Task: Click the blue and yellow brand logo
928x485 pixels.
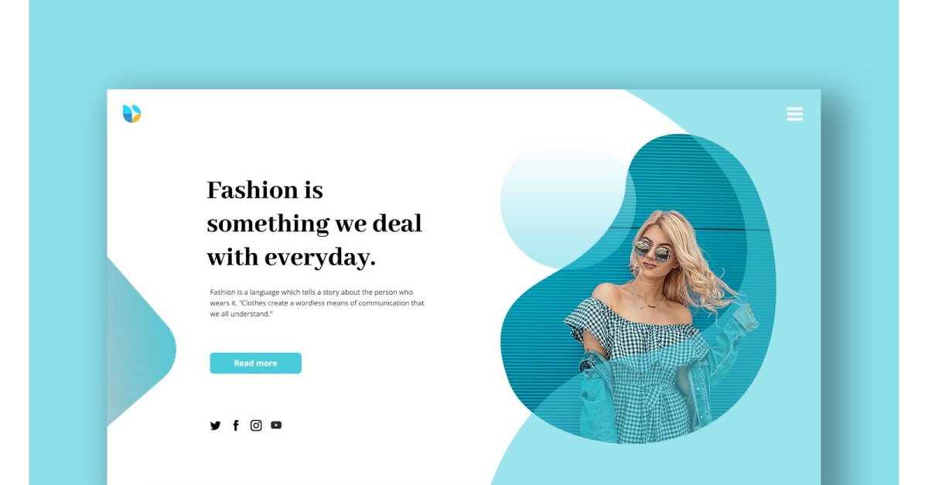Action: (131, 114)
